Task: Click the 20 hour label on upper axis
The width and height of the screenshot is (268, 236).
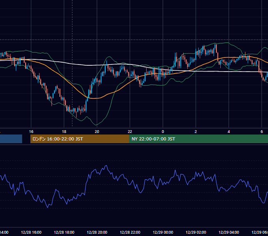Action: pos(97,132)
